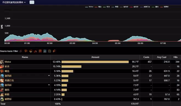Click the 旋风斩 icon in 5.36% row
The width and height of the screenshot is (181, 106).
pyautogui.click(x=2, y=76)
